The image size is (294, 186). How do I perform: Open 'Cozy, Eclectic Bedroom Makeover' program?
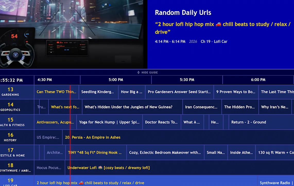(x=165, y=153)
